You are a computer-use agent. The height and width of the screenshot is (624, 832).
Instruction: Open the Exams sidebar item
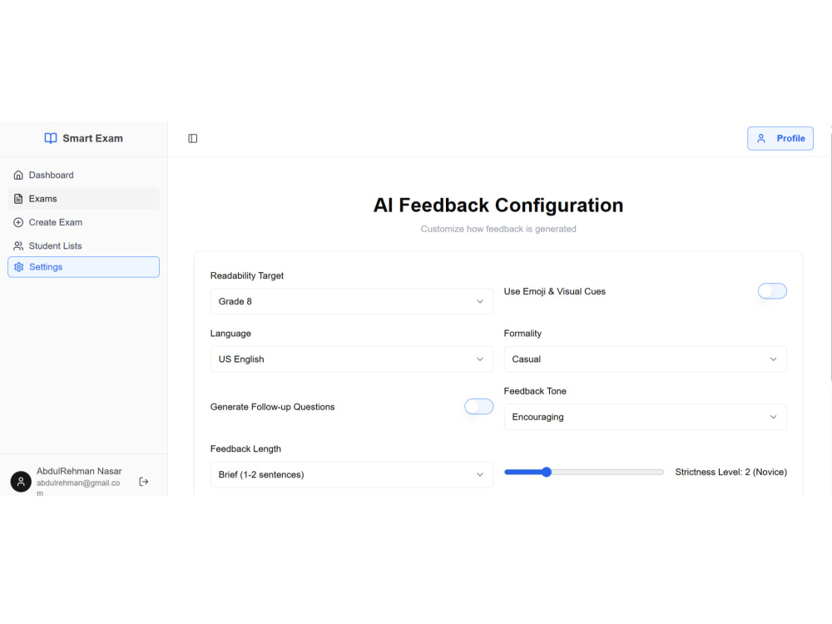point(83,199)
